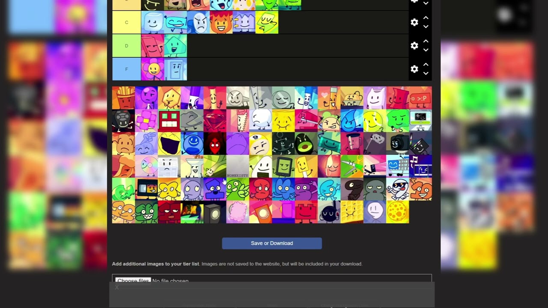Pick the Ice Cube character in tier C
548x308 pixels.
[152, 22]
